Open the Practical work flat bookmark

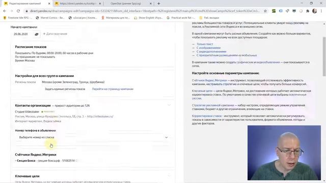click(x=181, y=18)
